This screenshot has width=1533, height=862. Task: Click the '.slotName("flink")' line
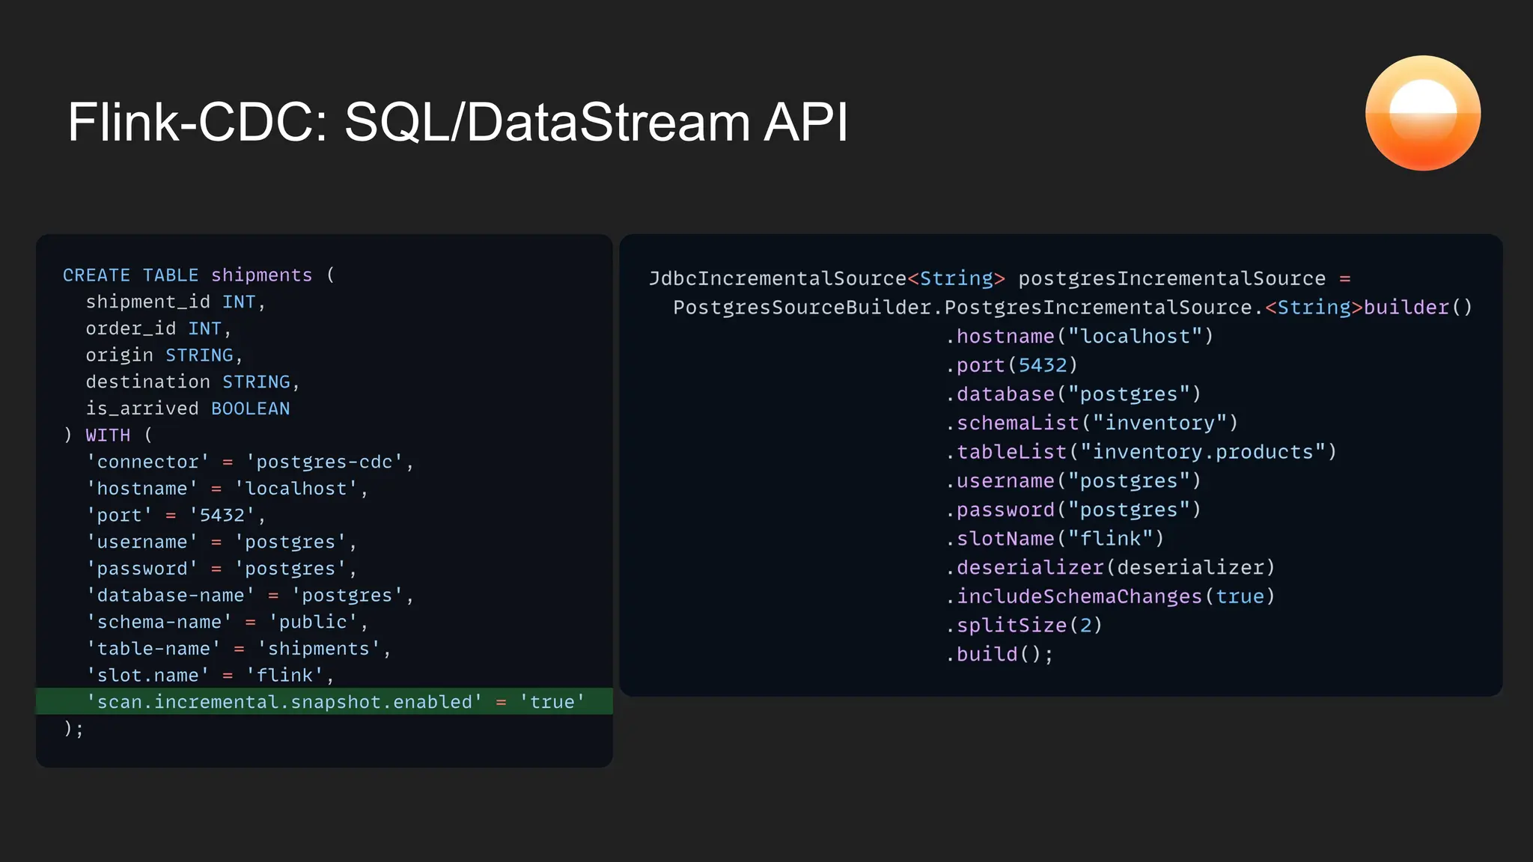(1055, 539)
